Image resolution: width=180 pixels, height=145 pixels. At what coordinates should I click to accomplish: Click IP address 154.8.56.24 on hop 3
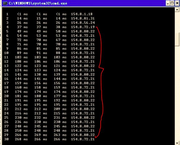(83, 23)
